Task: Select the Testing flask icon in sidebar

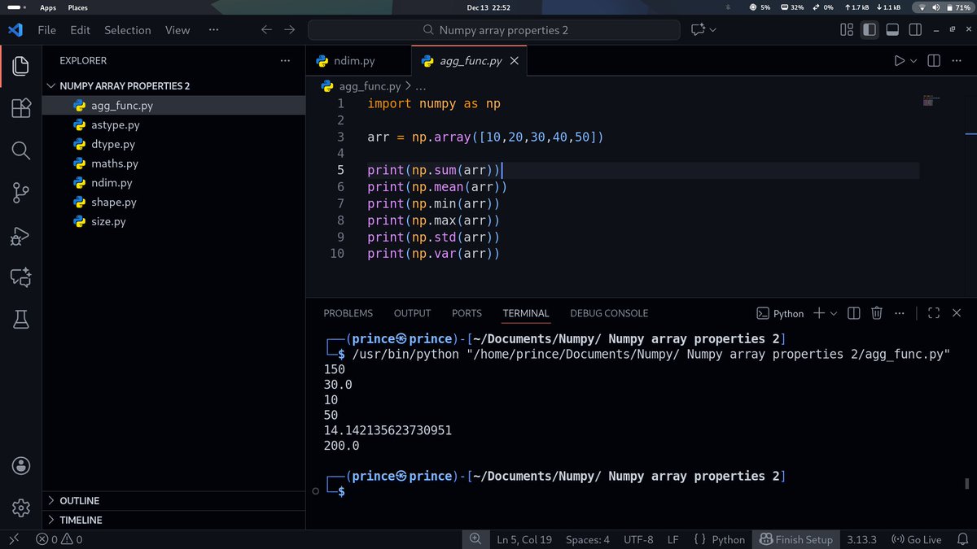Action: point(20,319)
